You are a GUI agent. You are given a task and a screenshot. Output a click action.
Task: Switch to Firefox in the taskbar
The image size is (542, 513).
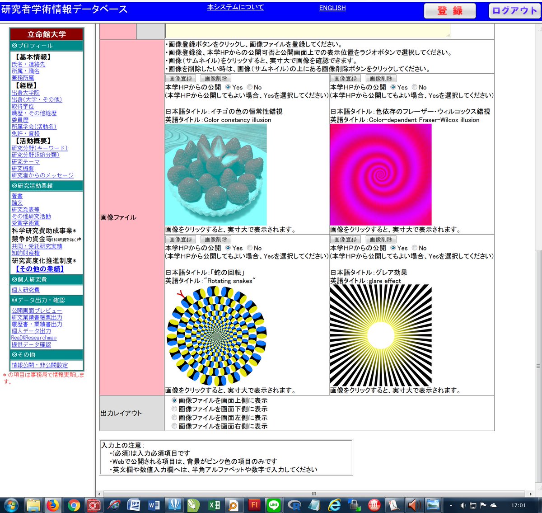[x=53, y=505]
